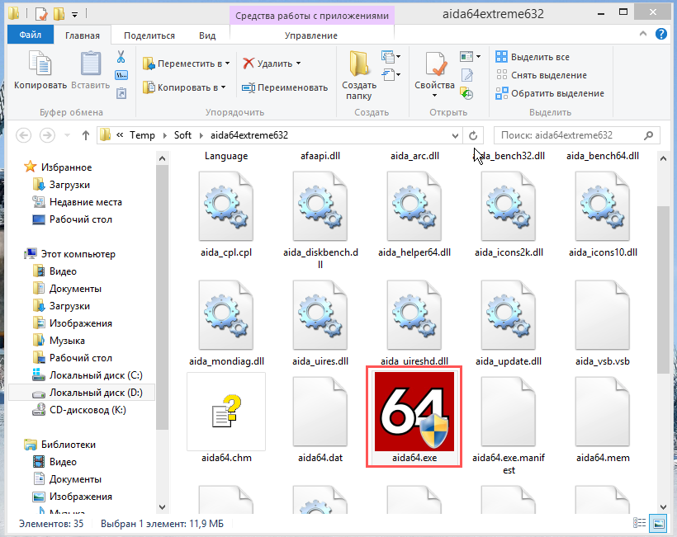The width and height of the screenshot is (677, 537).
Task: Go up one folder with arrow icon
Action: 85,135
